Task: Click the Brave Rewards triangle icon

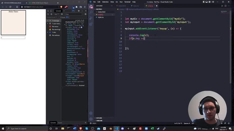Action: point(66,7)
